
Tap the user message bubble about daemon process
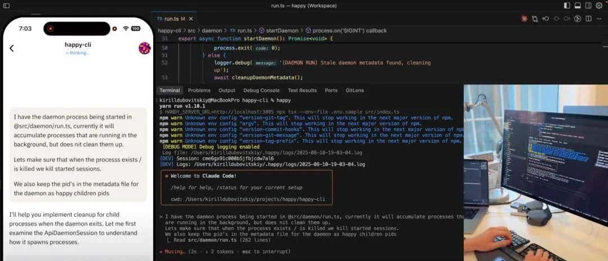(78, 155)
